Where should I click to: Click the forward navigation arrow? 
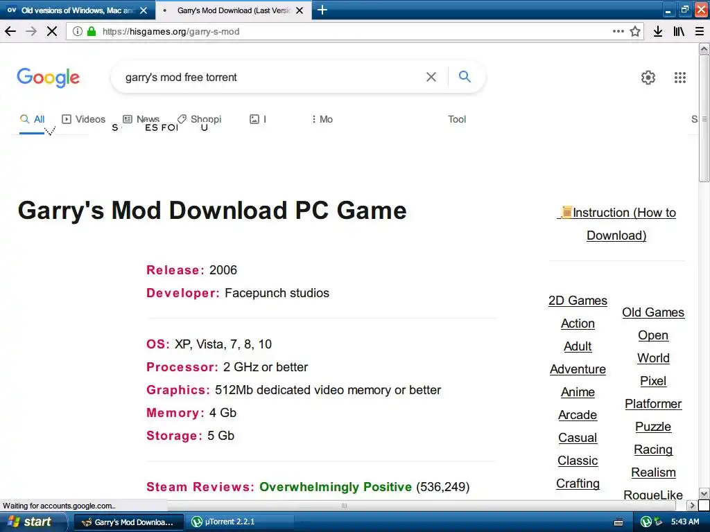[31, 31]
